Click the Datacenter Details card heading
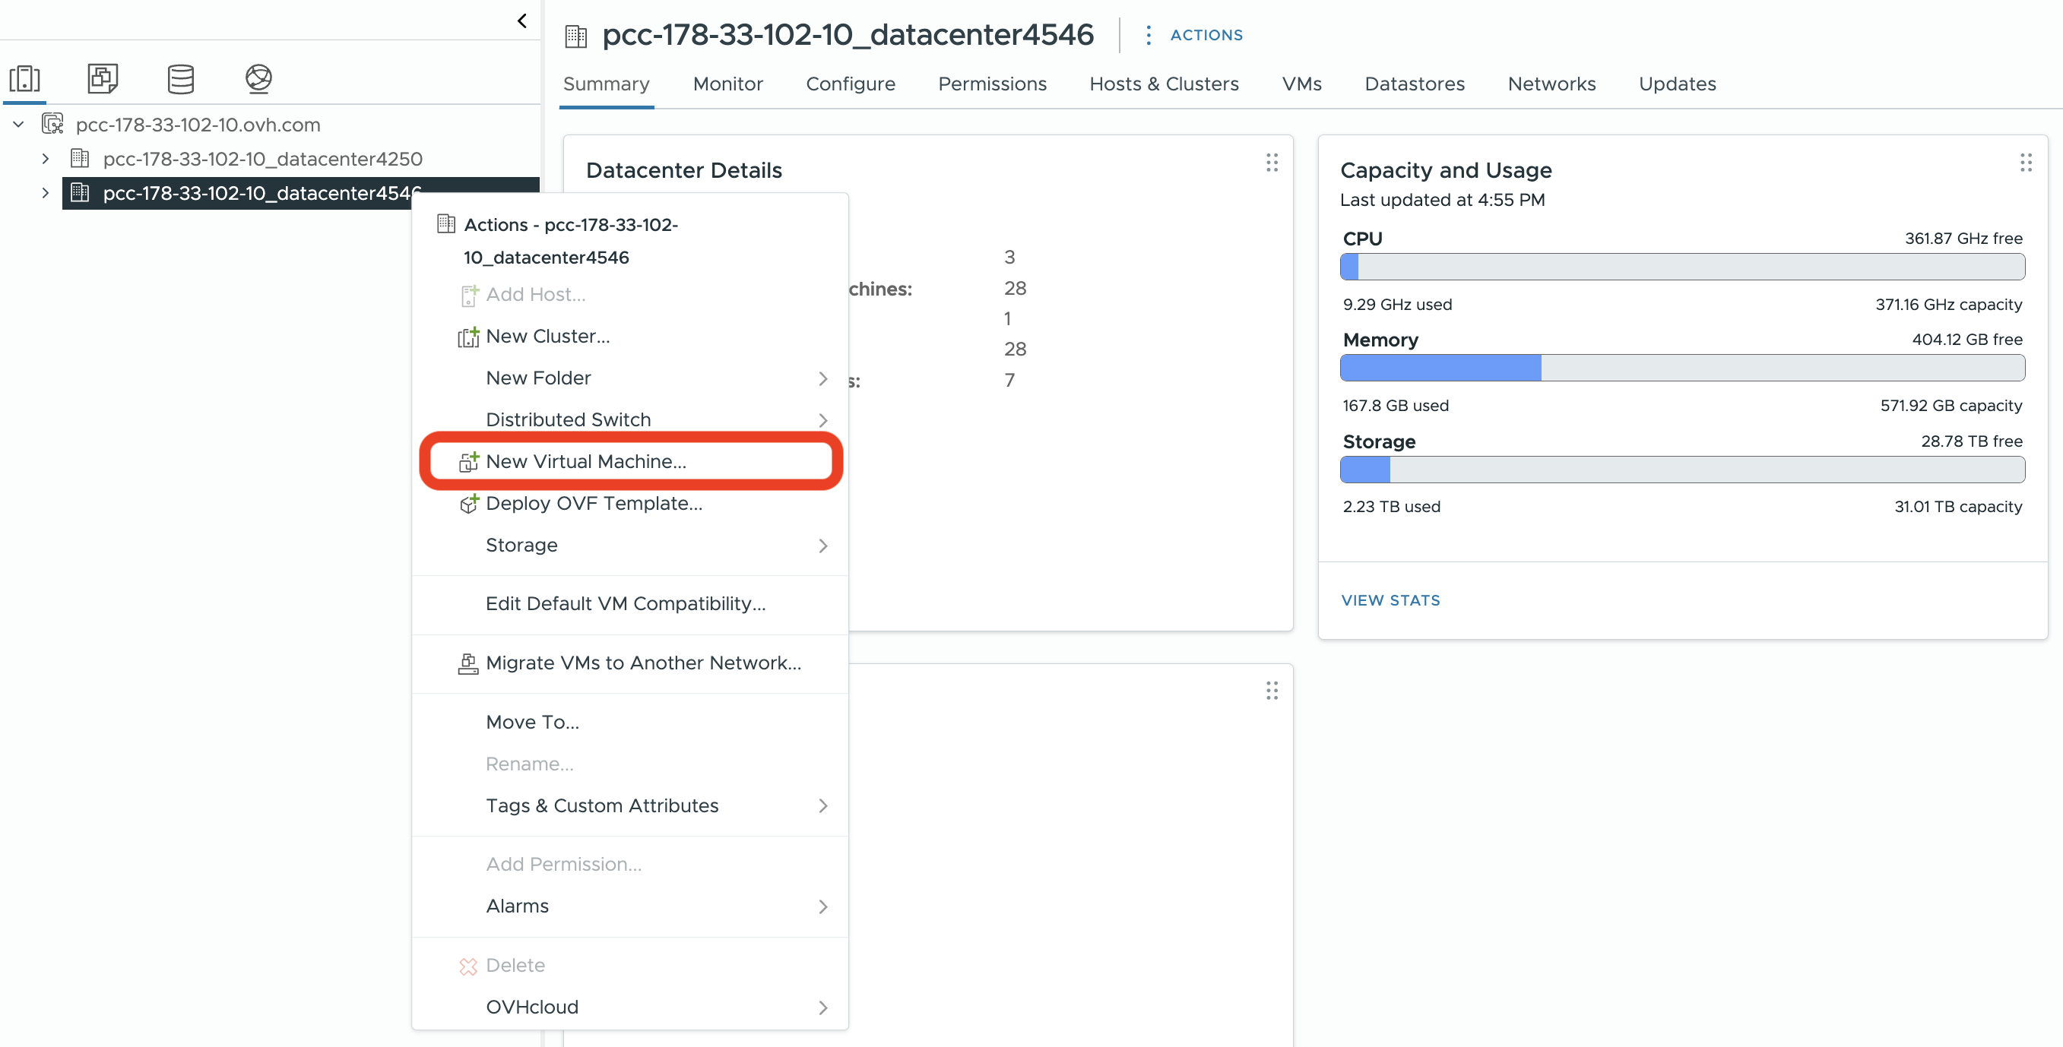2063x1047 pixels. click(683, 170)
